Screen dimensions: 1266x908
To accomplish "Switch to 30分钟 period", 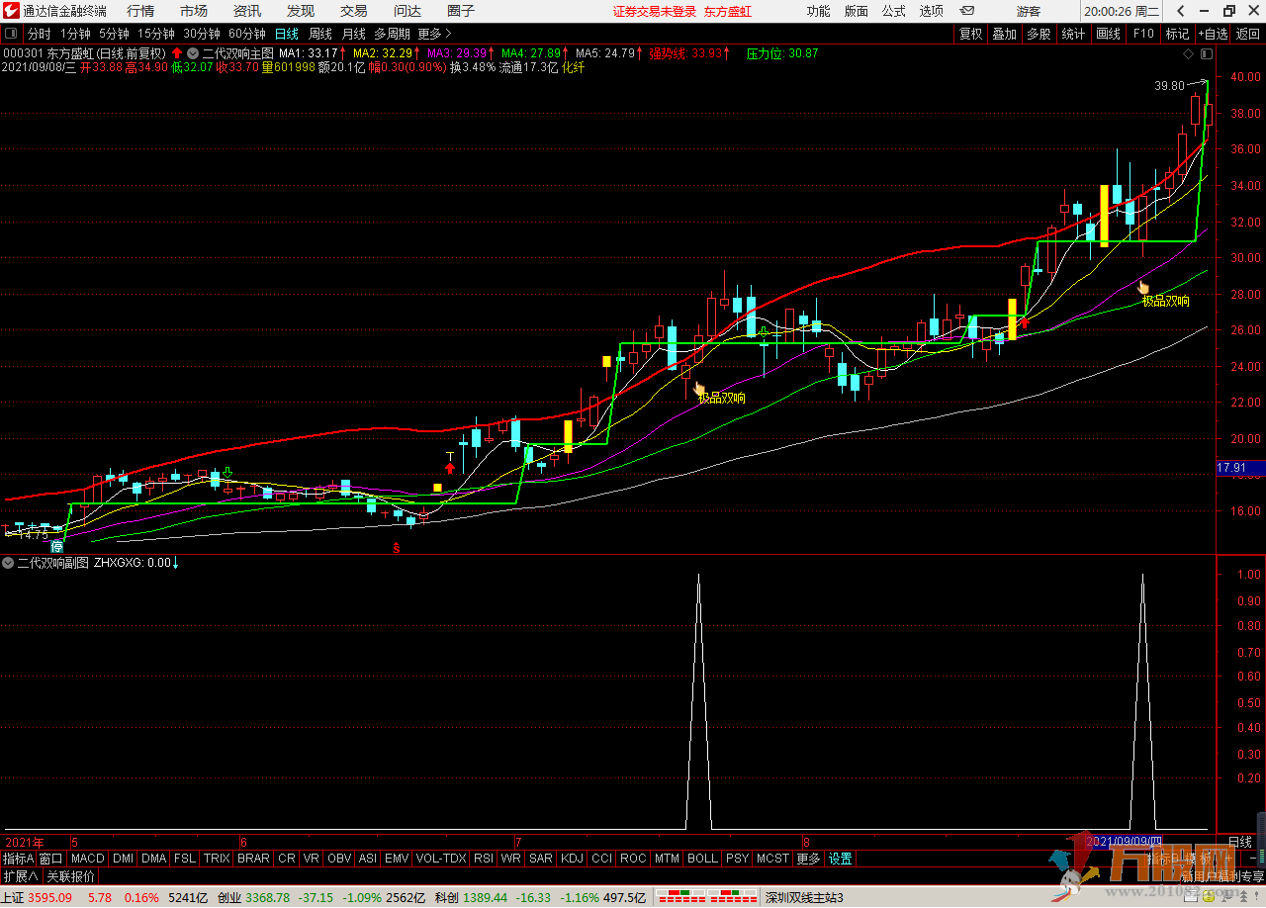I will coord(202,33).
